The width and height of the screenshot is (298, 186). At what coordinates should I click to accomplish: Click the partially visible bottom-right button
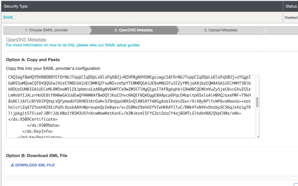(x=296, y=185)
